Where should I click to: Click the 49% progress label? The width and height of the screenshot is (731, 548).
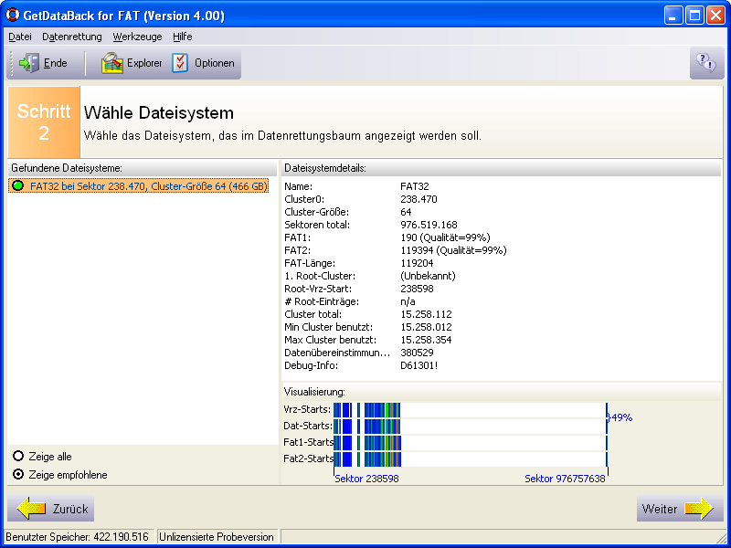(x=620, y=417)
